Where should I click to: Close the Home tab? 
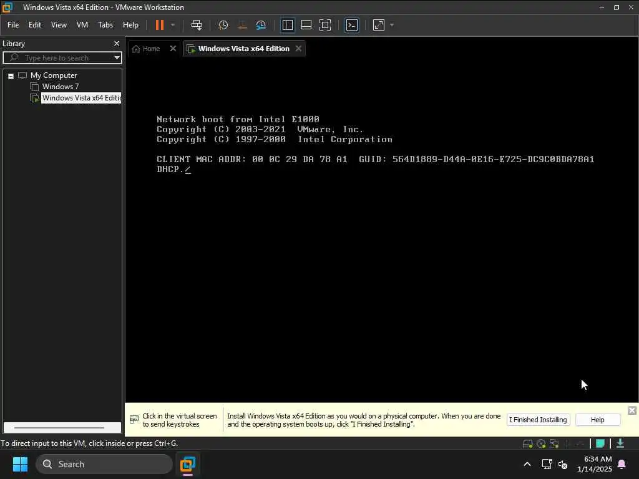pos(173,49)
